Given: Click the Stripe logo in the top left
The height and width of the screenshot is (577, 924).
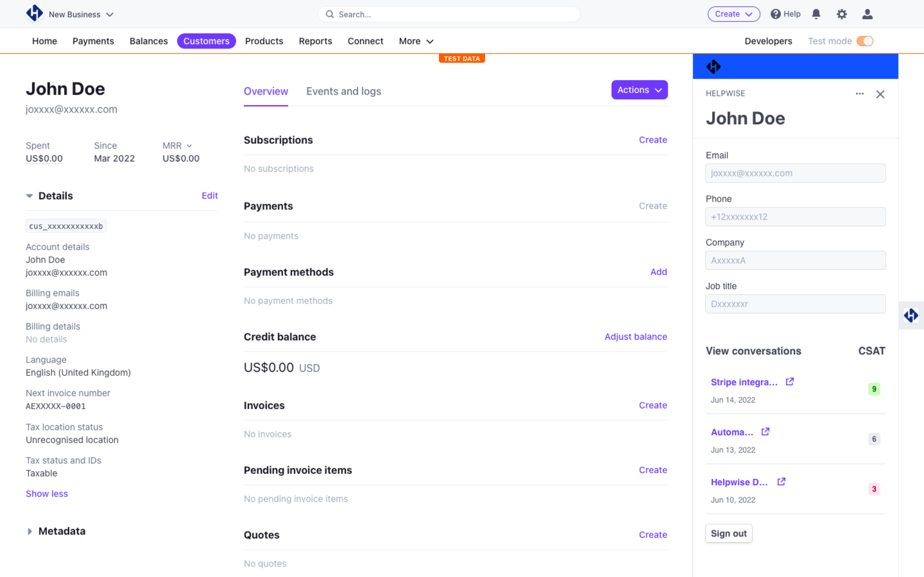Looking at the screenshot, I should [x=34, y=13].
